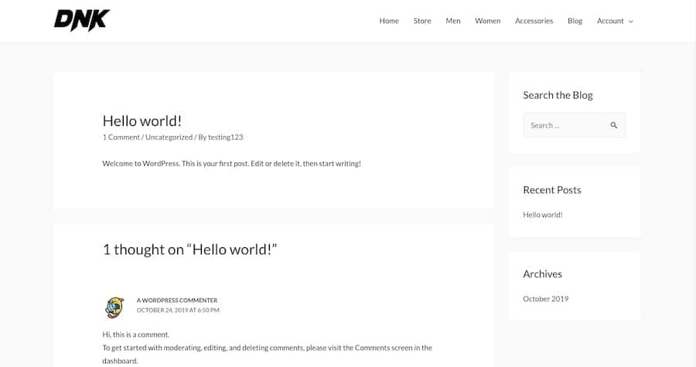
Task: Expand the Account menu chevron
Action: click(631, 22)
